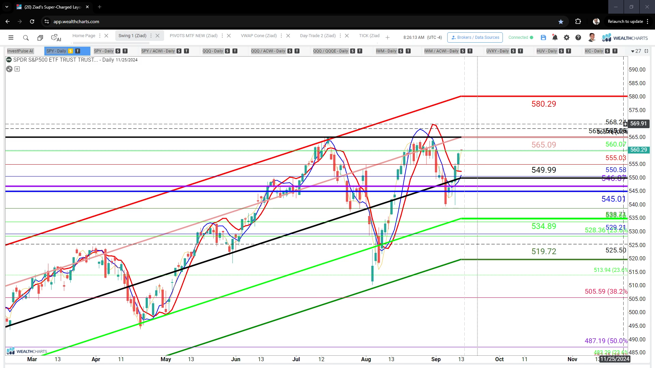Click the plus square add-indicator icon

pos(17,69)
